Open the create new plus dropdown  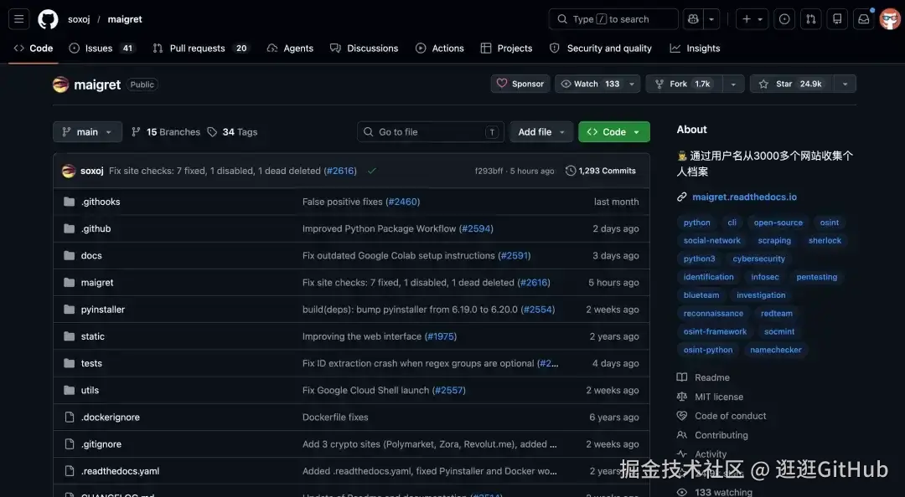pos(752,19)
